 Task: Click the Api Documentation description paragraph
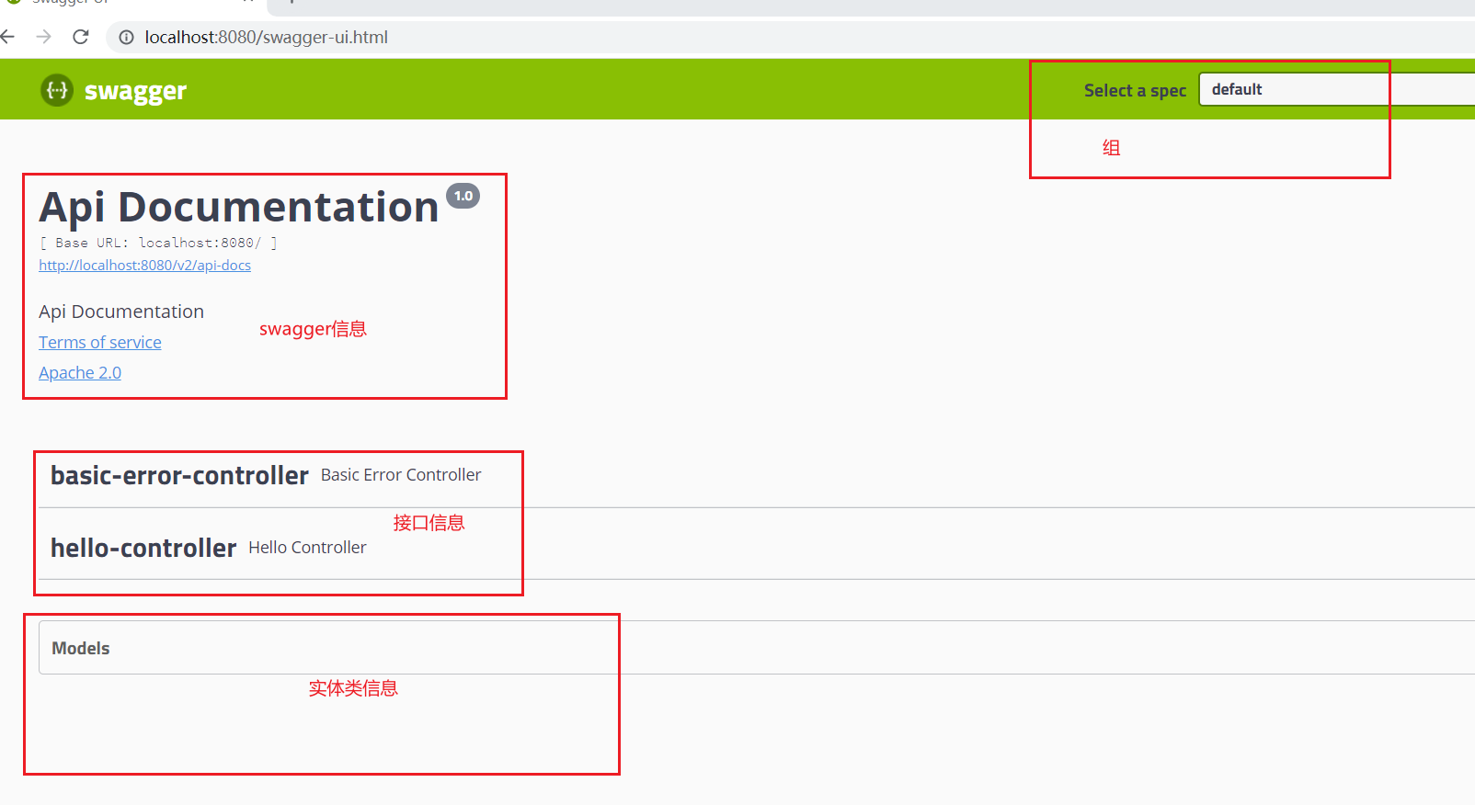tap(121, 312)
